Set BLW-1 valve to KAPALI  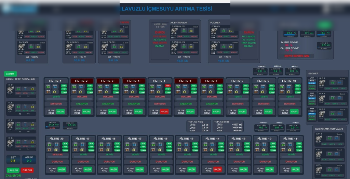(312, 83)
